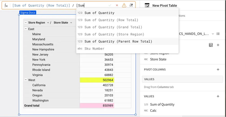Select Sum of Quantity suggestion

tap(127, 13)
